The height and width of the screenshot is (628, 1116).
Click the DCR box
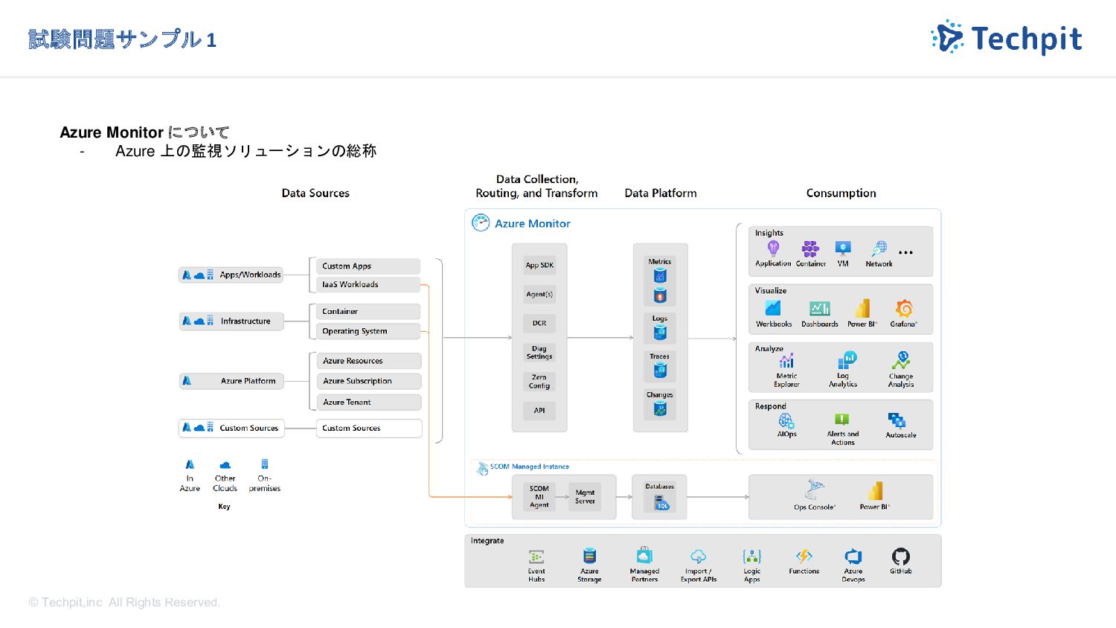(x=539, y=323)
